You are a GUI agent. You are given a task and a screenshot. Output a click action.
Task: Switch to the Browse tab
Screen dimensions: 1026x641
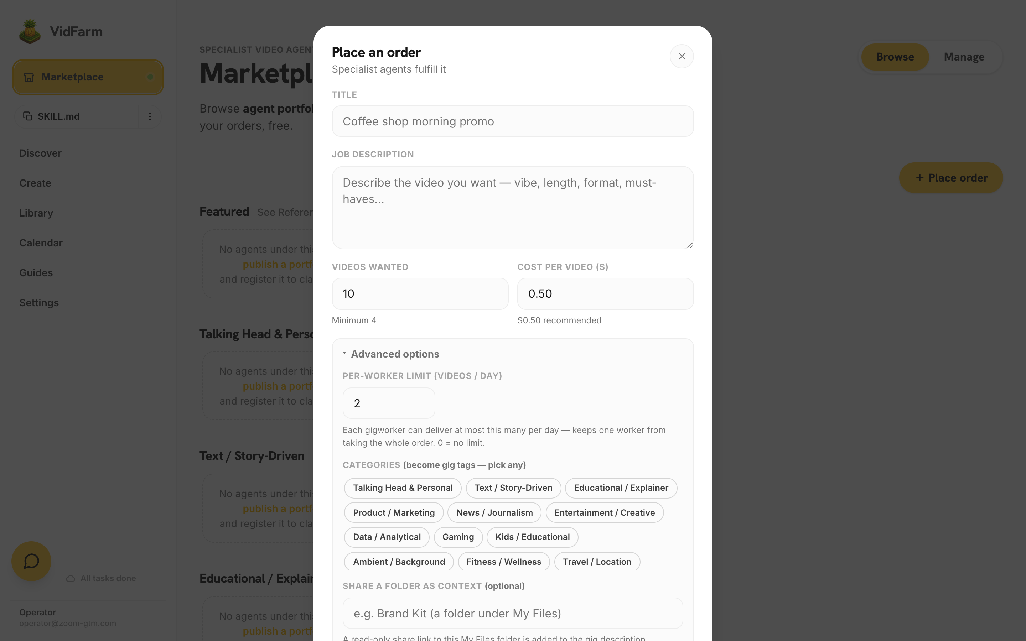point(895,57)
